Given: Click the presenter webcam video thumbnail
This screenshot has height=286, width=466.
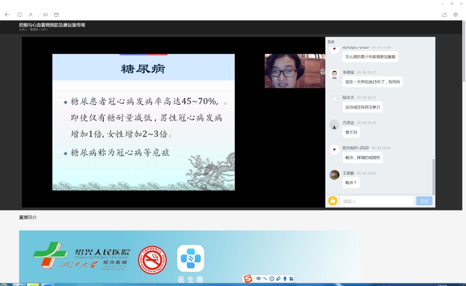Looking at the screenshot, I should (x=295, y=71).
